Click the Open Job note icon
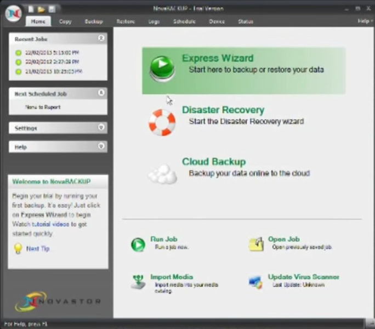This screenshot has height=329, width=375. tap(257, 244)
